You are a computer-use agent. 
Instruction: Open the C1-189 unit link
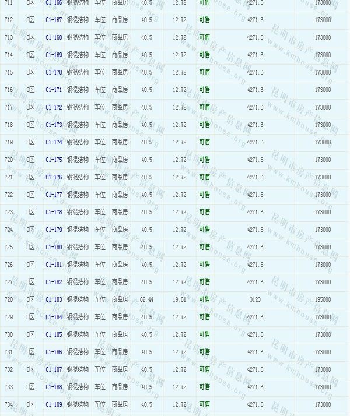(x=54, y=404)
